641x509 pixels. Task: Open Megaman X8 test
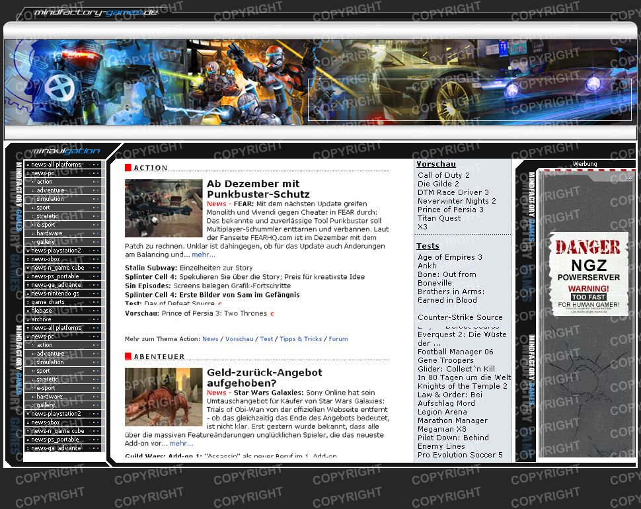[x=442, y=429]
